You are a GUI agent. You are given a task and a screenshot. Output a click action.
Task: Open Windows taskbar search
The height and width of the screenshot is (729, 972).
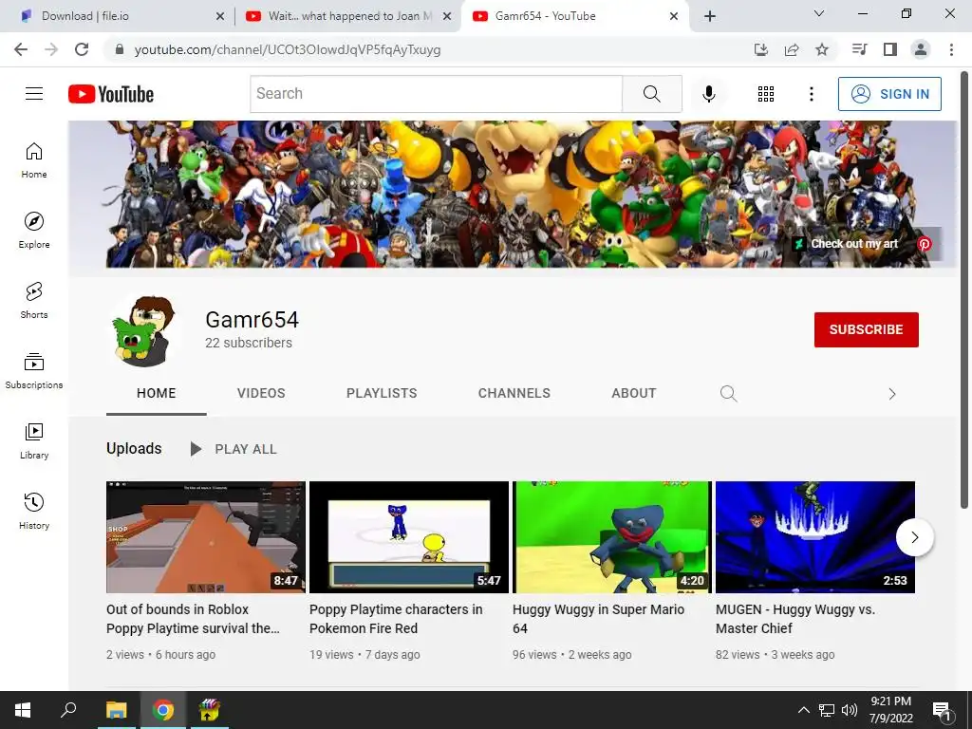[68, 710]
